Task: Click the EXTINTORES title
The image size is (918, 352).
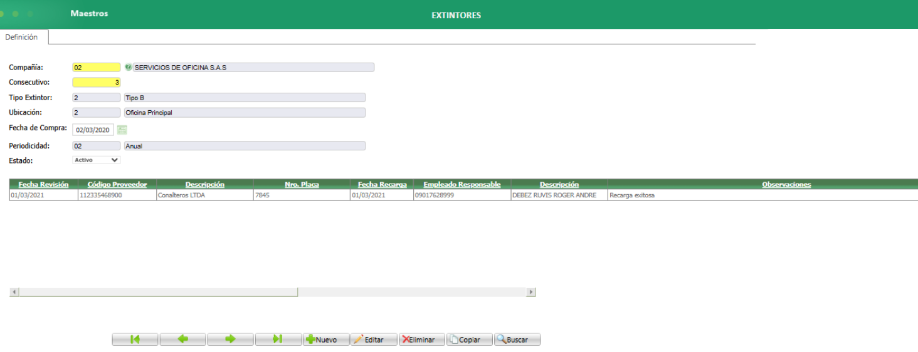Action: [x=456, y=15]
